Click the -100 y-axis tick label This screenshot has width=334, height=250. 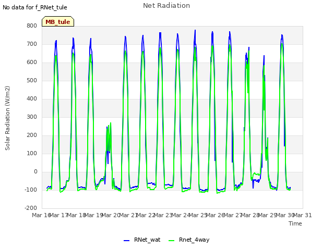(31, 190)
